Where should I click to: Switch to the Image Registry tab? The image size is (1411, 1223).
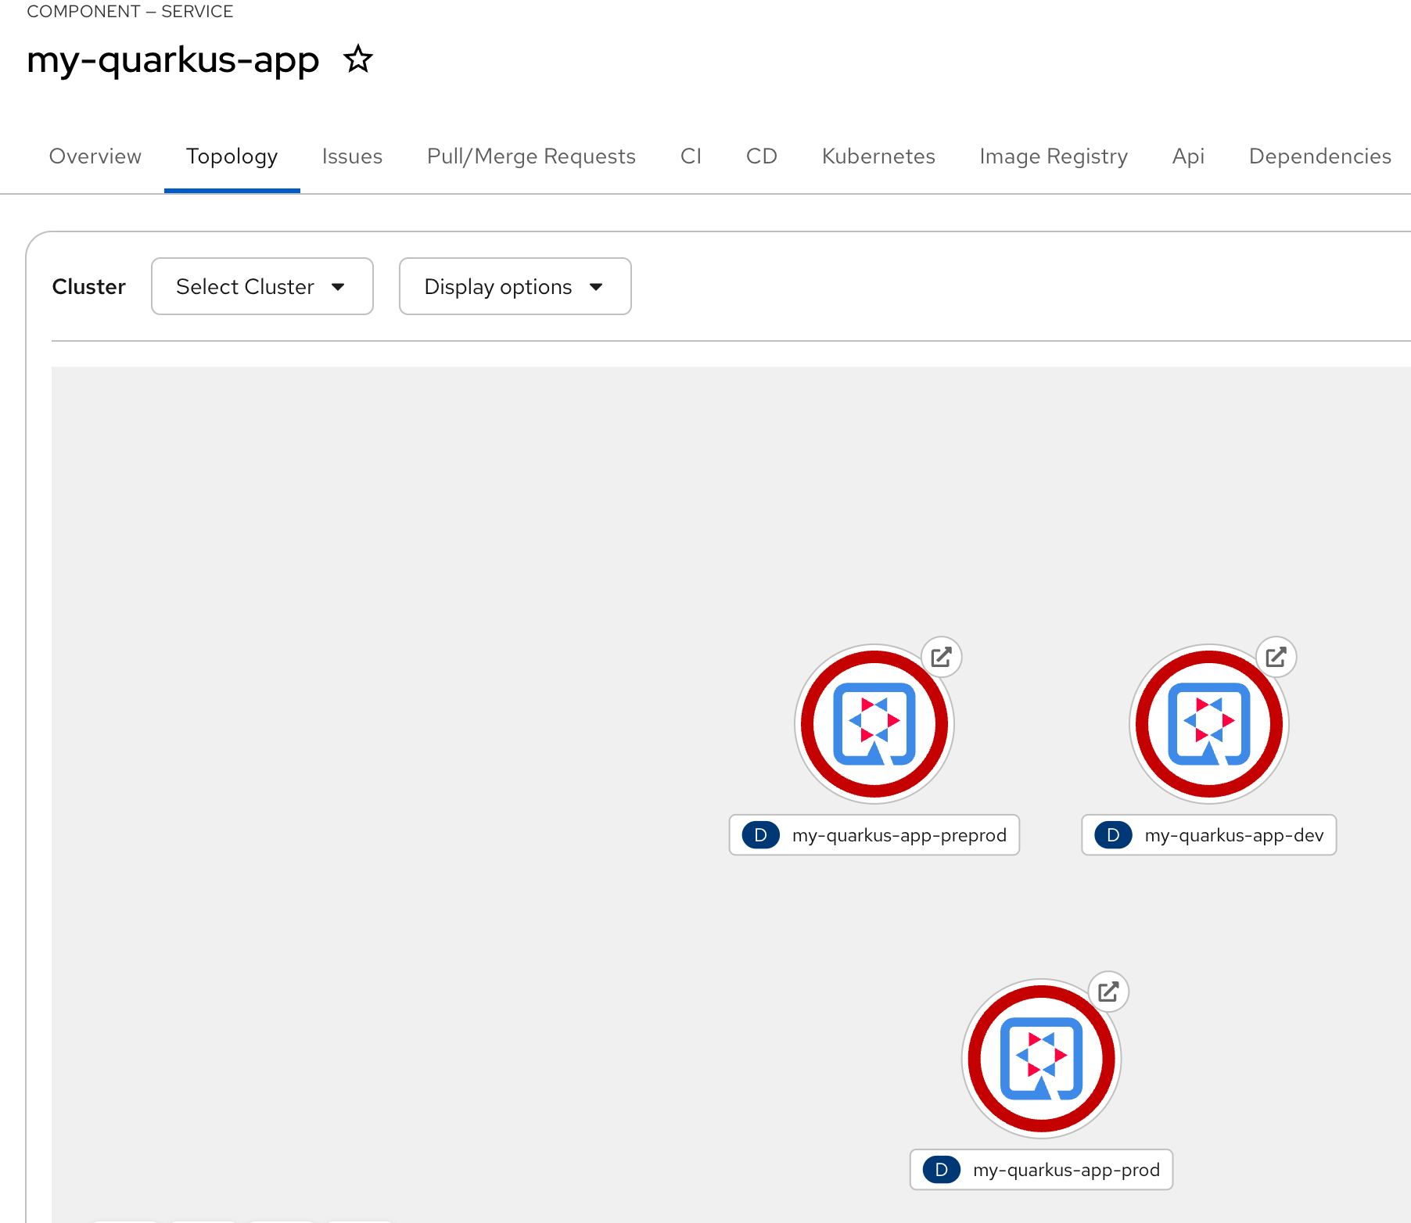(1053, 156)
